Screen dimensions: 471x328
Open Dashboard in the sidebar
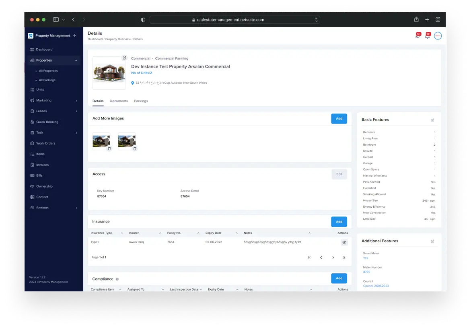44,50
